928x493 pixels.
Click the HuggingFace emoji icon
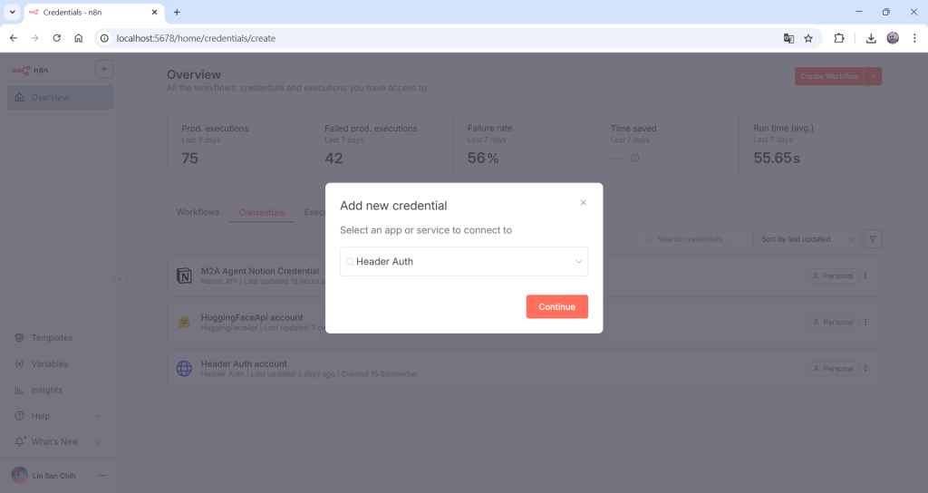pos(184,322)
